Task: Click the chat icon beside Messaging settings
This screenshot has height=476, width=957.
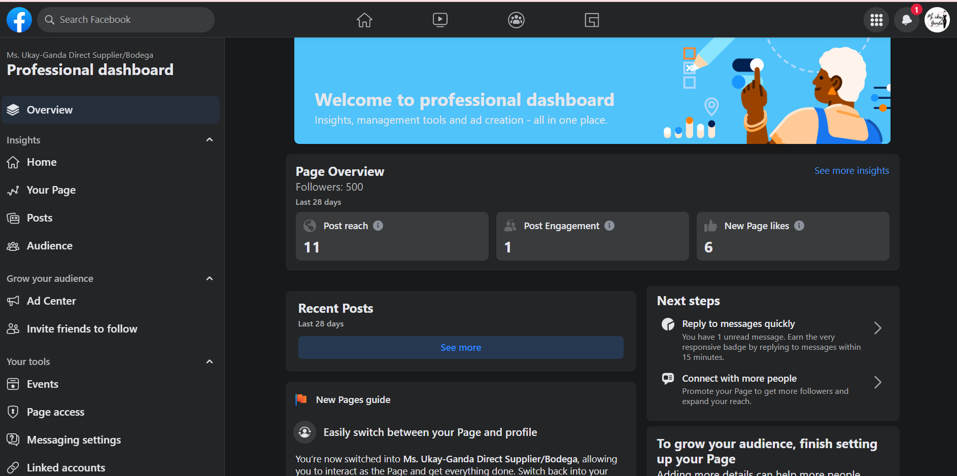Action: coord(13,440)
